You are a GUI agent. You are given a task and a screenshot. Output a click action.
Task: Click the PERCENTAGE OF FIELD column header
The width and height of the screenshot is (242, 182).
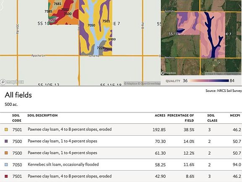[181, 118]
